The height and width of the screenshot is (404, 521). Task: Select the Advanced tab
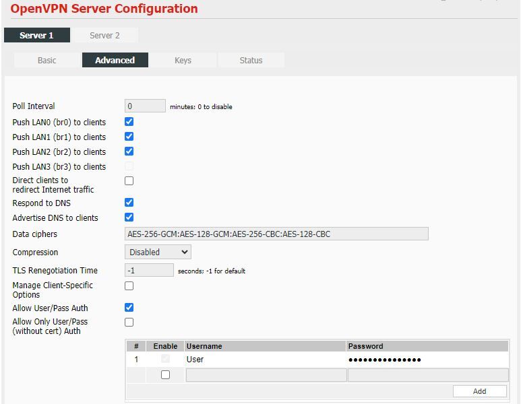(115, 60)
